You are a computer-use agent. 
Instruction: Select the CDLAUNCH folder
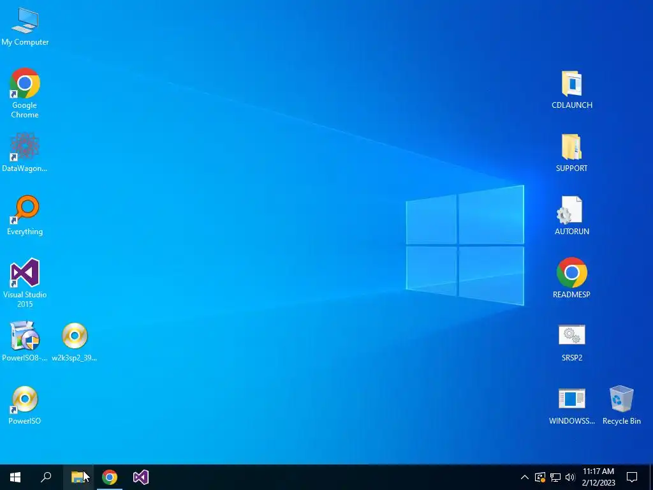pos(572,89)
